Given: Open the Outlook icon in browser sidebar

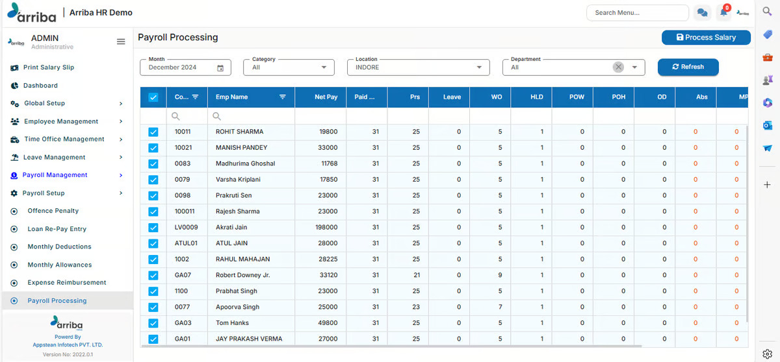Looking at the screenshot, I should pos(767,125).
